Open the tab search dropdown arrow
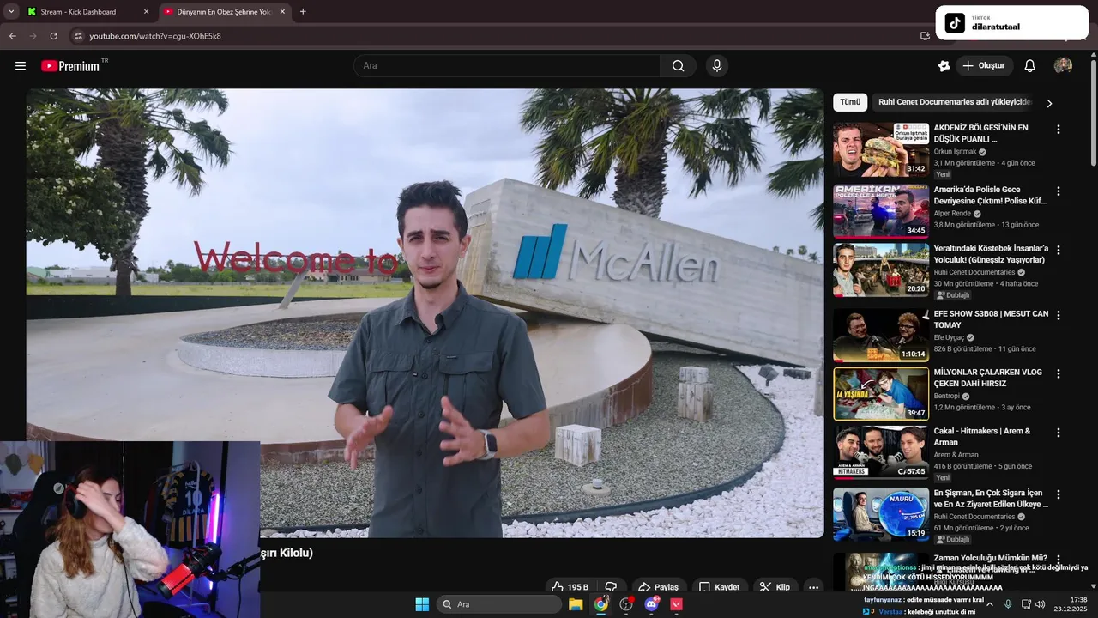 point(11,12)
